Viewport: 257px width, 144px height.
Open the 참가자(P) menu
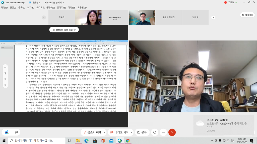[61, 7]
